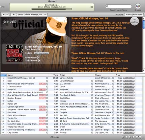145x140 pixels.
Task: Click the arrow icon next to Artist Page
Action: 37,57
